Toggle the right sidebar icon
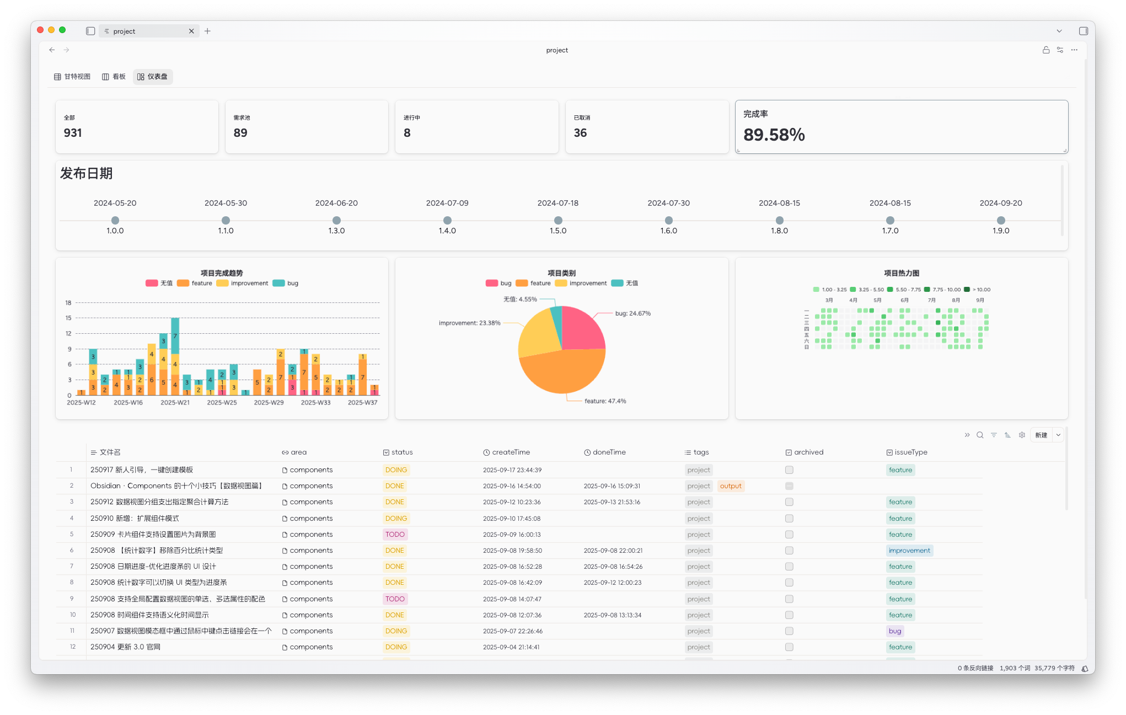 1083,31
